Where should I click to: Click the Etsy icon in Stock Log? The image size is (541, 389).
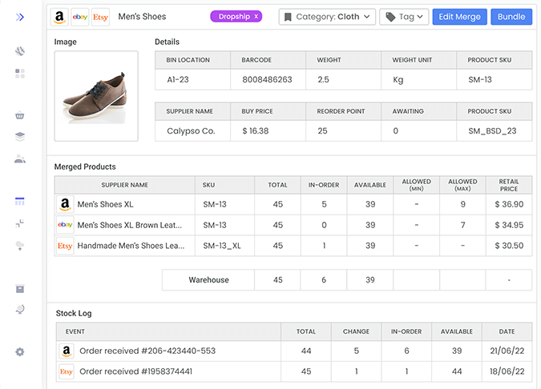(67, 371)
